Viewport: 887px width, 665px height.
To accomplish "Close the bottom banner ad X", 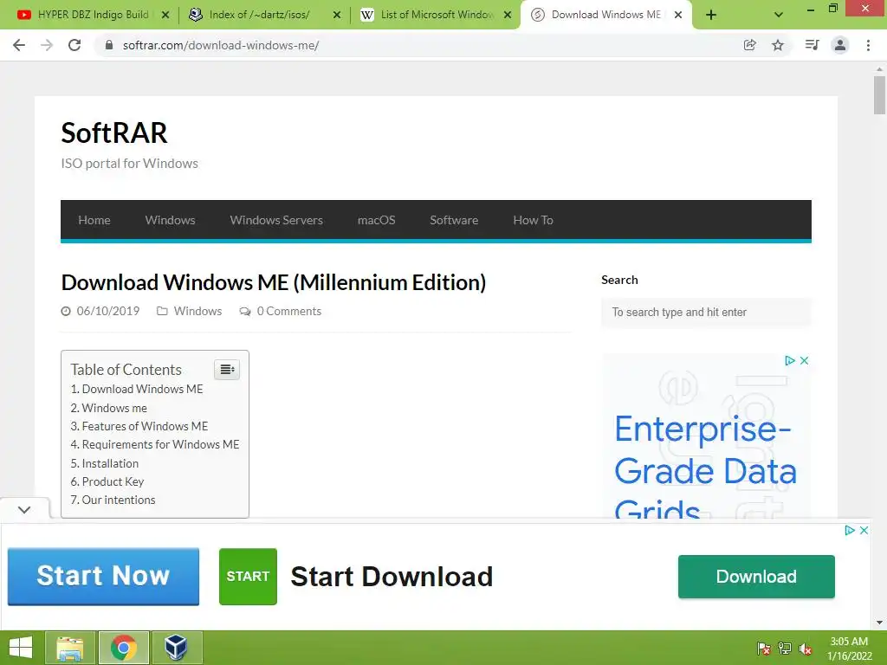I will coord(864,531).
